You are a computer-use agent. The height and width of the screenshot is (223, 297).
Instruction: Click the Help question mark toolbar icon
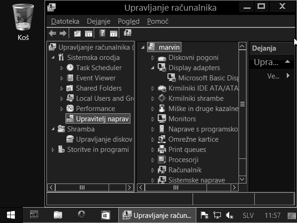pyautogui.click(x=102, y=33)
